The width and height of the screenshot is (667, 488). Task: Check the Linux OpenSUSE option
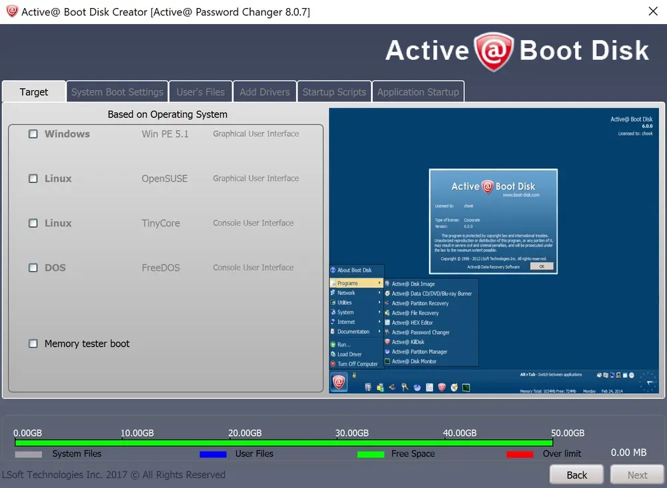(x=33, y=178)
